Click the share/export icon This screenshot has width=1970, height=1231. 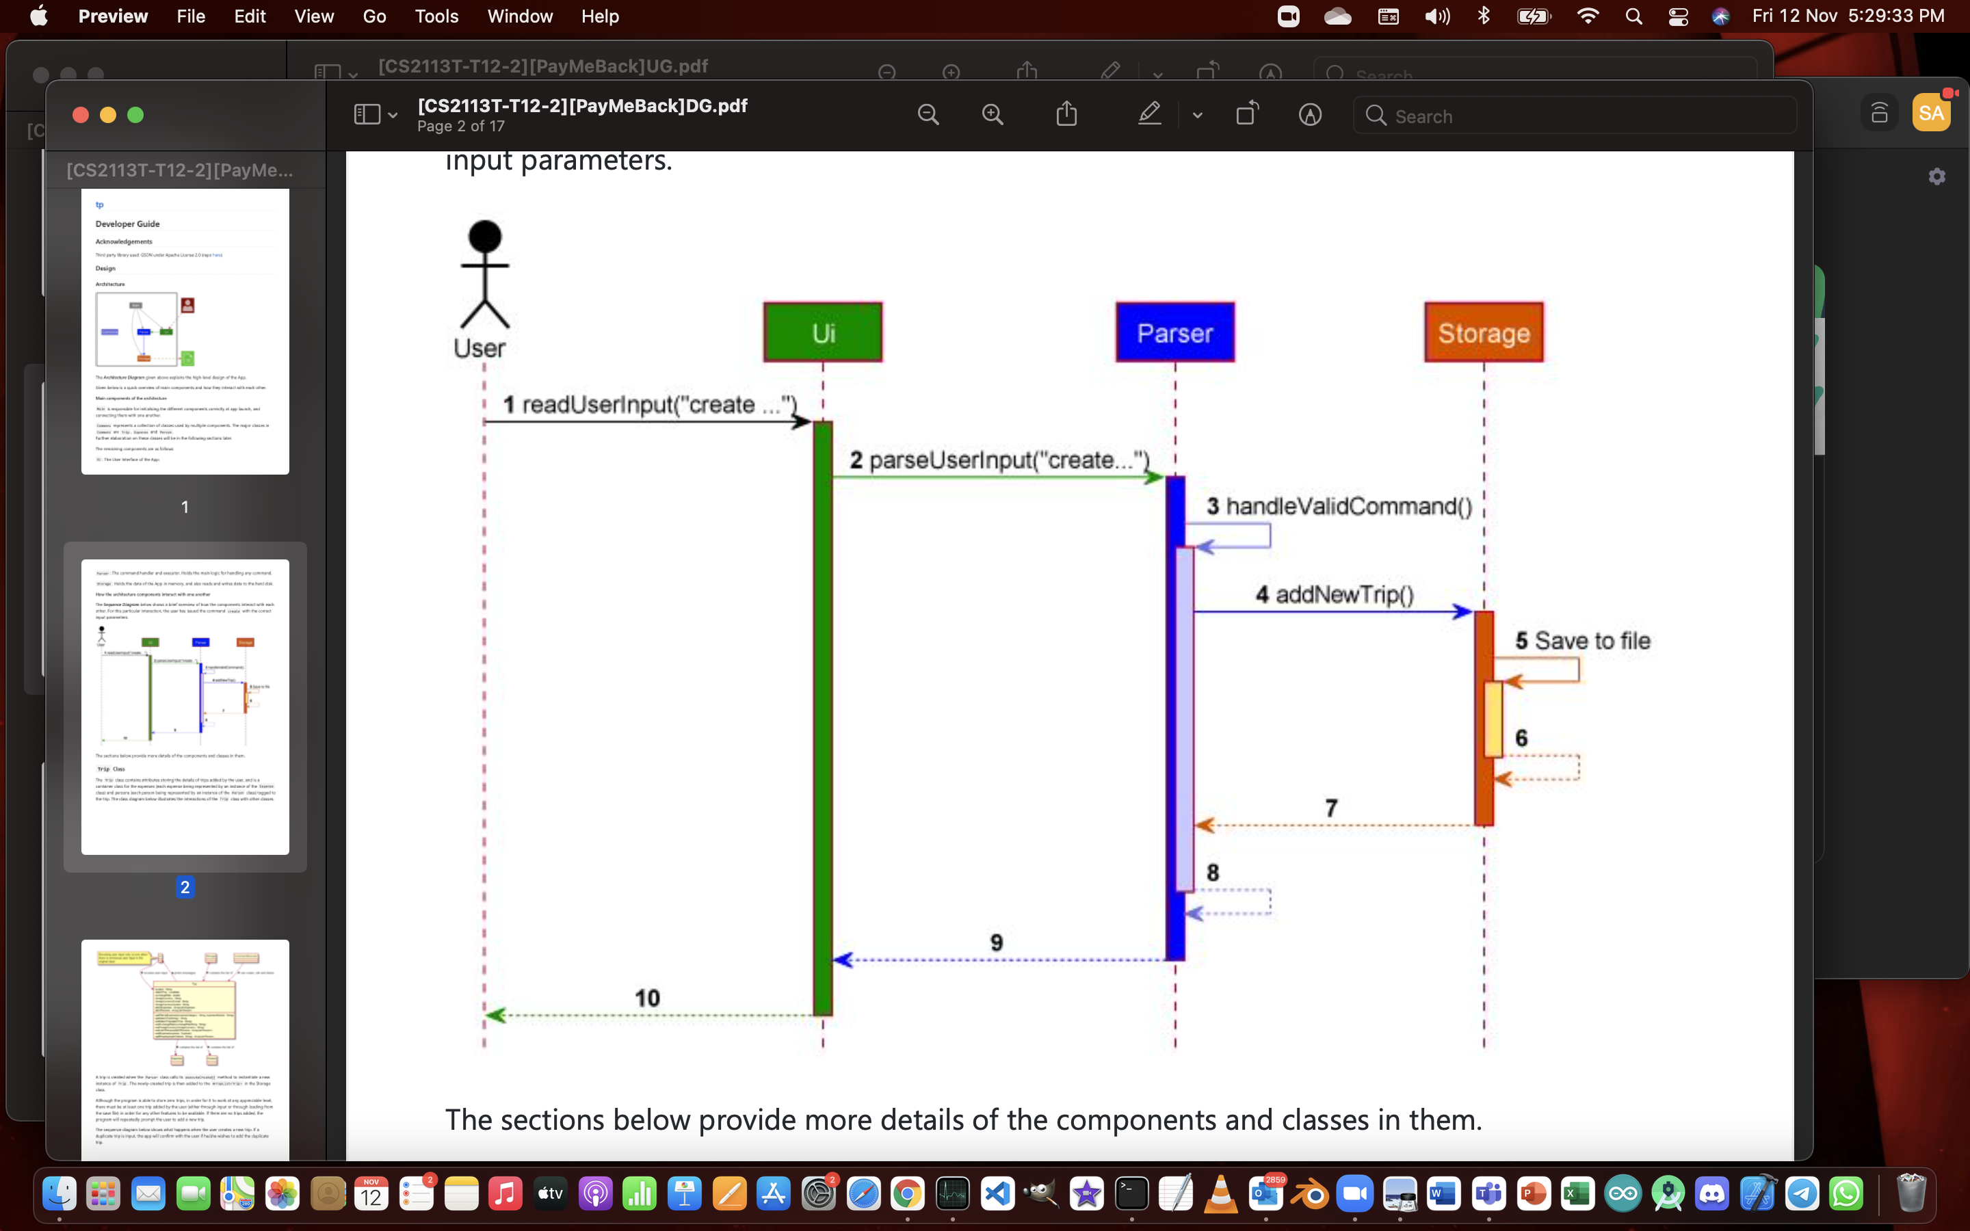[1066, 115]
